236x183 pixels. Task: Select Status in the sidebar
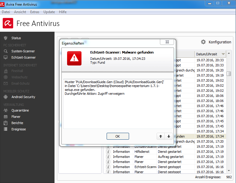tap(16, 38)
